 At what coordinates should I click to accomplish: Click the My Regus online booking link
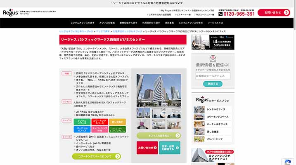tap(187, 11)
